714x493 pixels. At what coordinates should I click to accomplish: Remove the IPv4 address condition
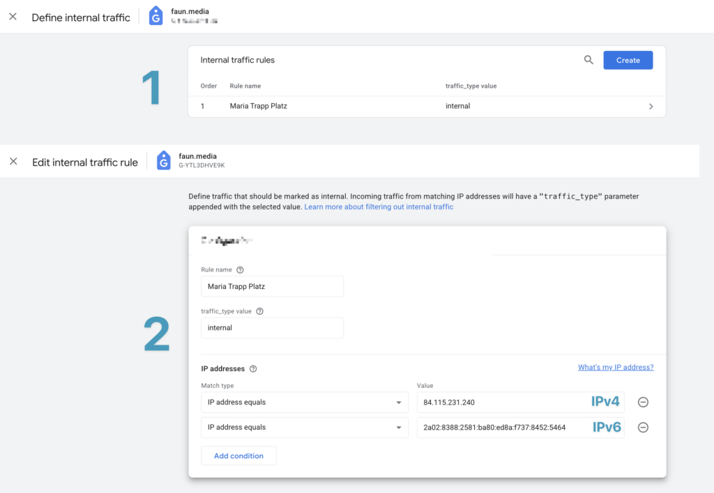tap(643, 402)
